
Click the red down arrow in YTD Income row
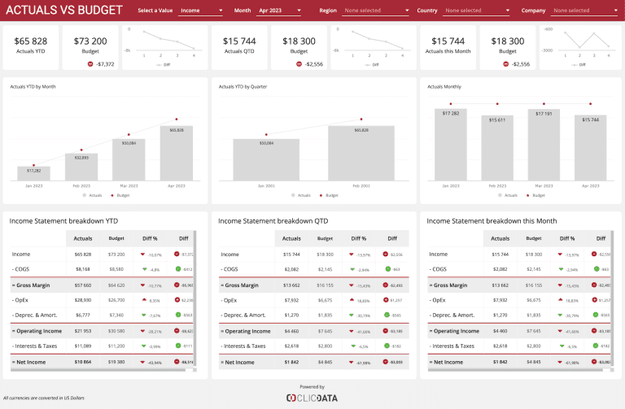pos(143,255)
